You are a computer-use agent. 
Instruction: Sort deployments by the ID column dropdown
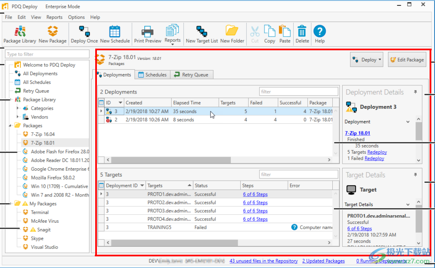pos(120,103)
